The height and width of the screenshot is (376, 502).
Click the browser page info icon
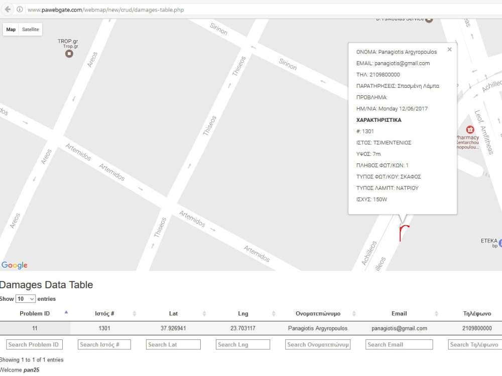click(19, 9)
